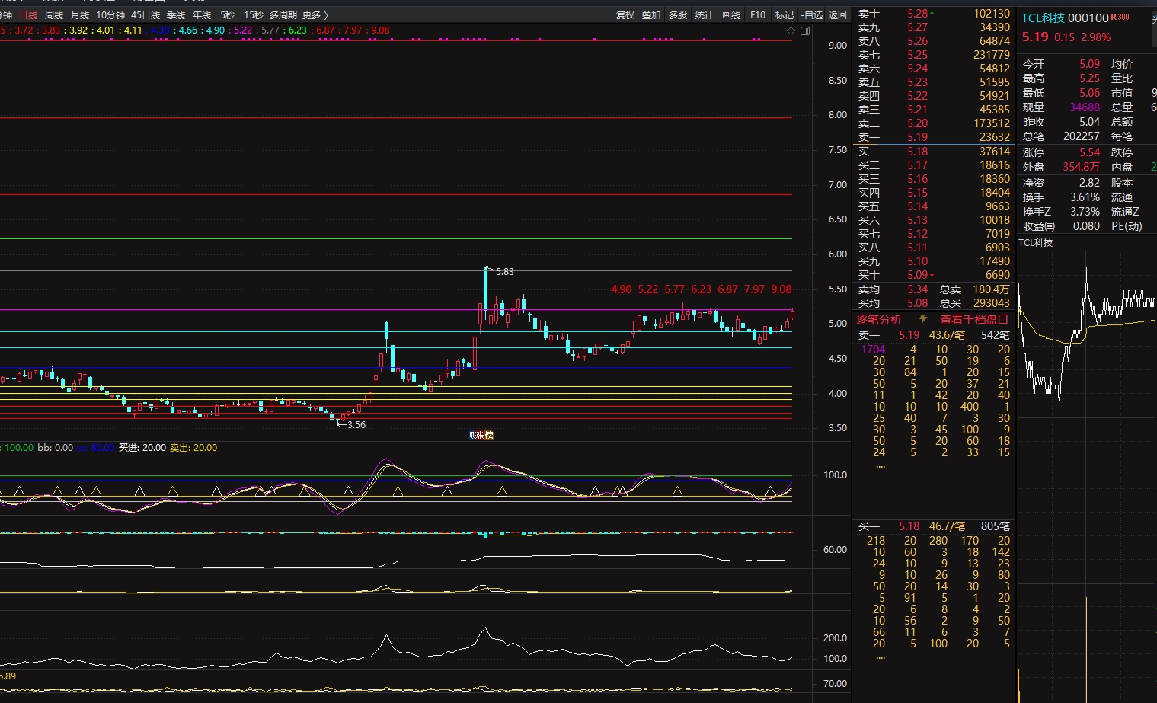
Task: Click the diamond icon above the price axis
Action: coord(791,31)
